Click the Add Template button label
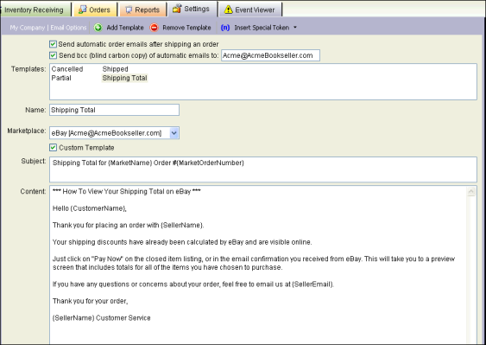Viewport: 486px width, 345px height. click(125, 28)
